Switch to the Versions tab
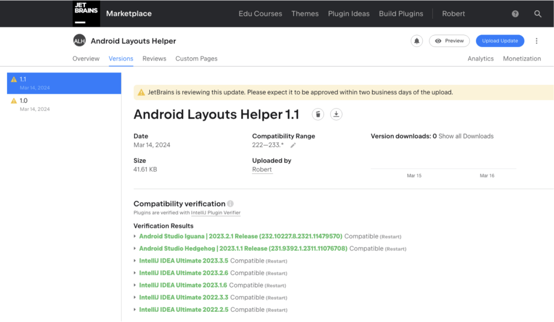 click(x=121, y=58)
